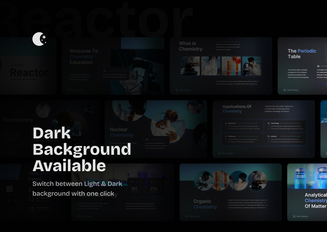Click the next-arrow button on What Is Chemistry slide

click(265, 90)
